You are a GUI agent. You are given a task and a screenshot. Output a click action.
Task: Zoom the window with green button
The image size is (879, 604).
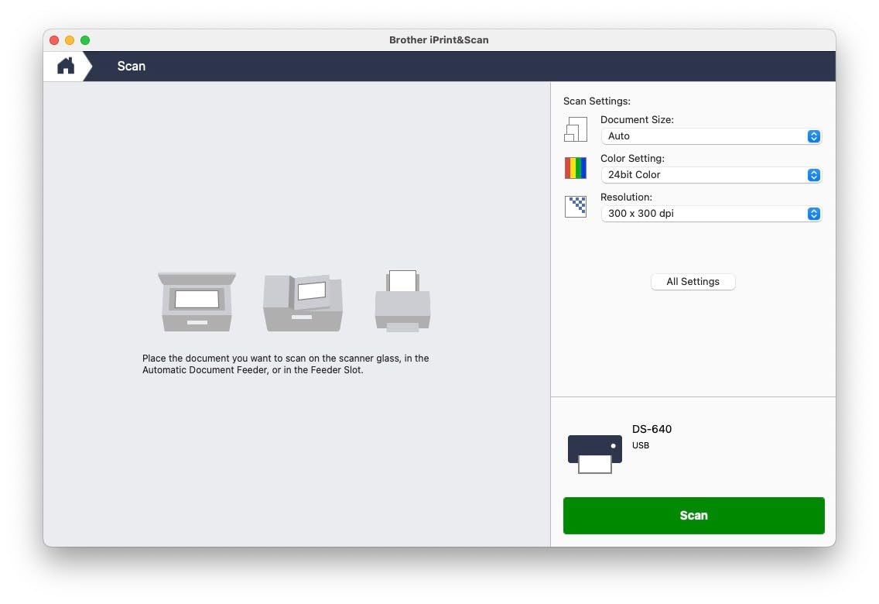[85, 40]
